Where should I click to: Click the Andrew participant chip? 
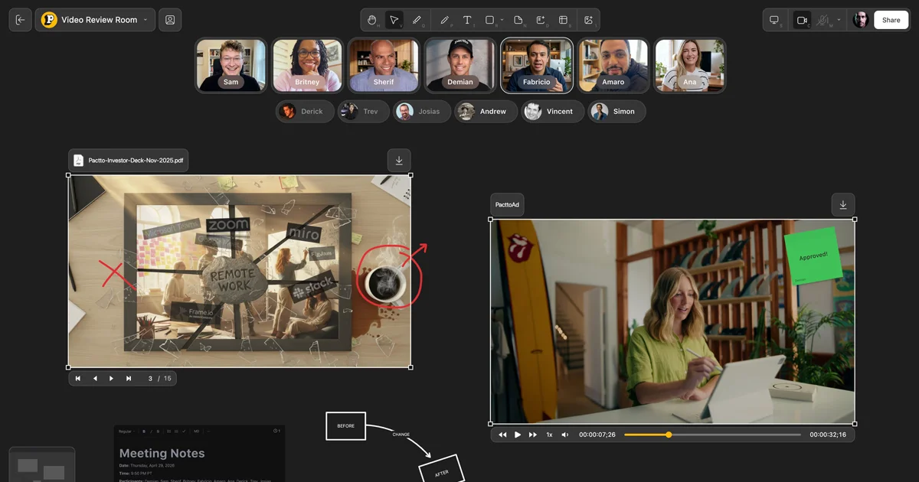coord(486,112)
